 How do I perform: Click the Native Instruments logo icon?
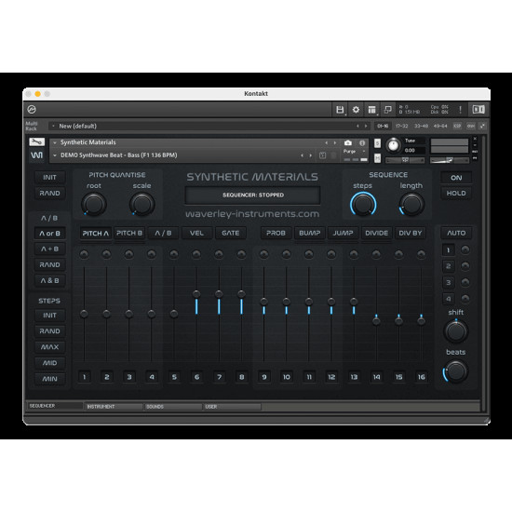point(478,110)
